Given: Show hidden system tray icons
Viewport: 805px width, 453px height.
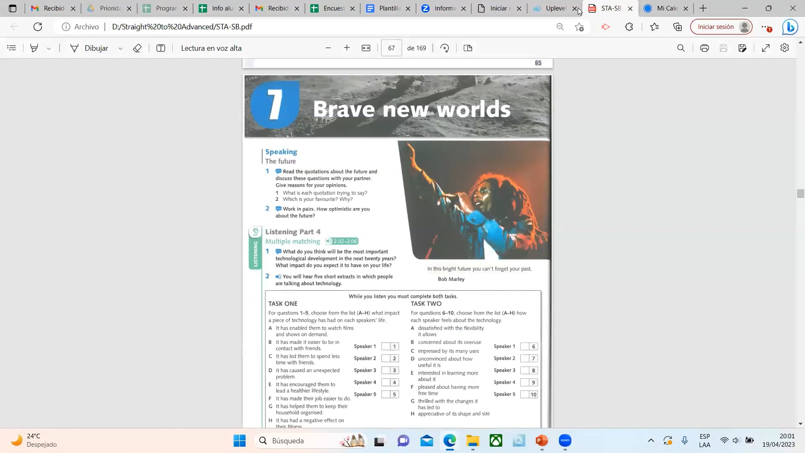Looking at the screenshot, I should (651, 440).
